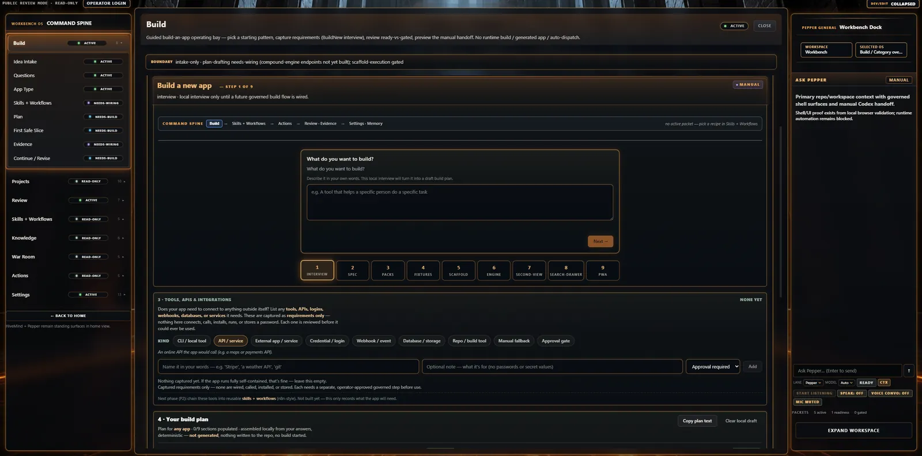This screenshot has width=922, height=456.
Task: Open Review · Evidence in breadcrumb
Action: click(x=320, y=124)
